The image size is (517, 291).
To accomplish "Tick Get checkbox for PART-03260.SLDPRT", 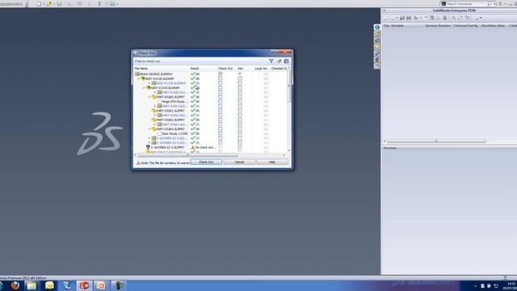I will pos(240,97).
